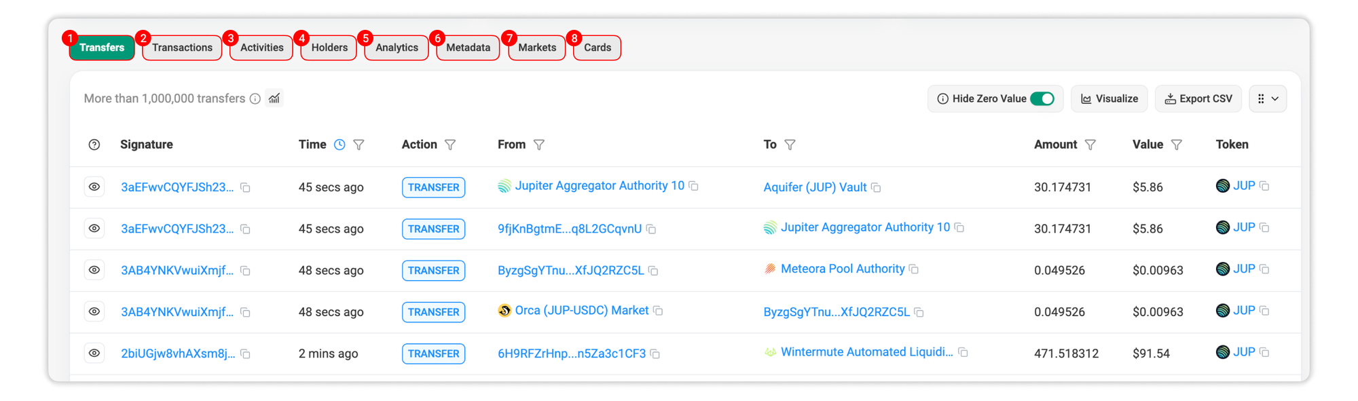Copy the Orca (JUP-USDC) Market address
Viewport: 1358px width, 401px height.
point(658,311)
